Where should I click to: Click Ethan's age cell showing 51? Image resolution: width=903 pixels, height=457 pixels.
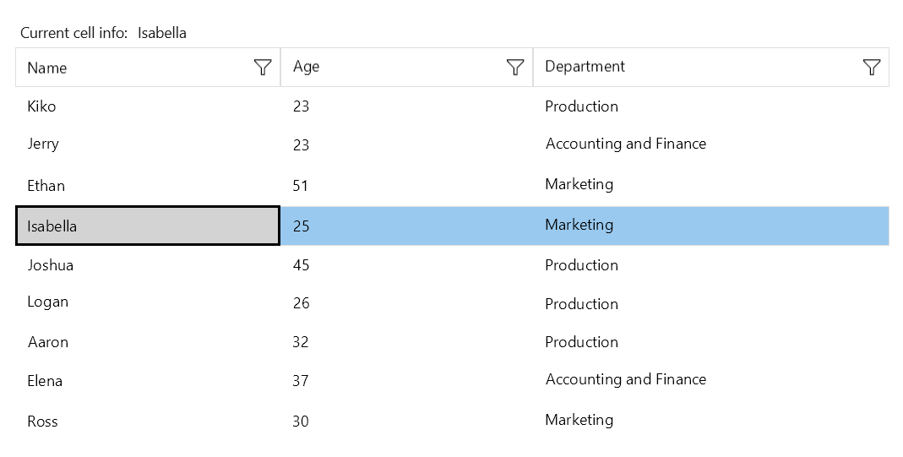point(301,186)
